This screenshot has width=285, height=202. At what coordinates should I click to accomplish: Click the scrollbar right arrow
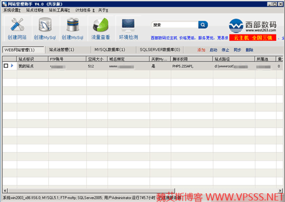[280, 191]
